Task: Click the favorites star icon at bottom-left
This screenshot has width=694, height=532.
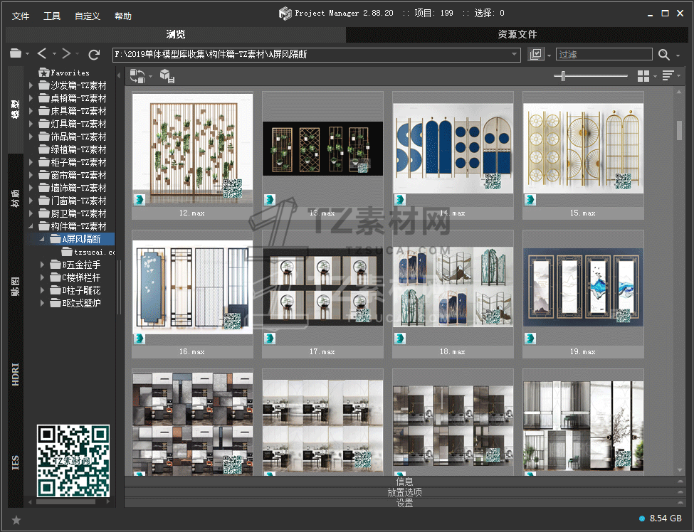Action: tap(16, 520)
